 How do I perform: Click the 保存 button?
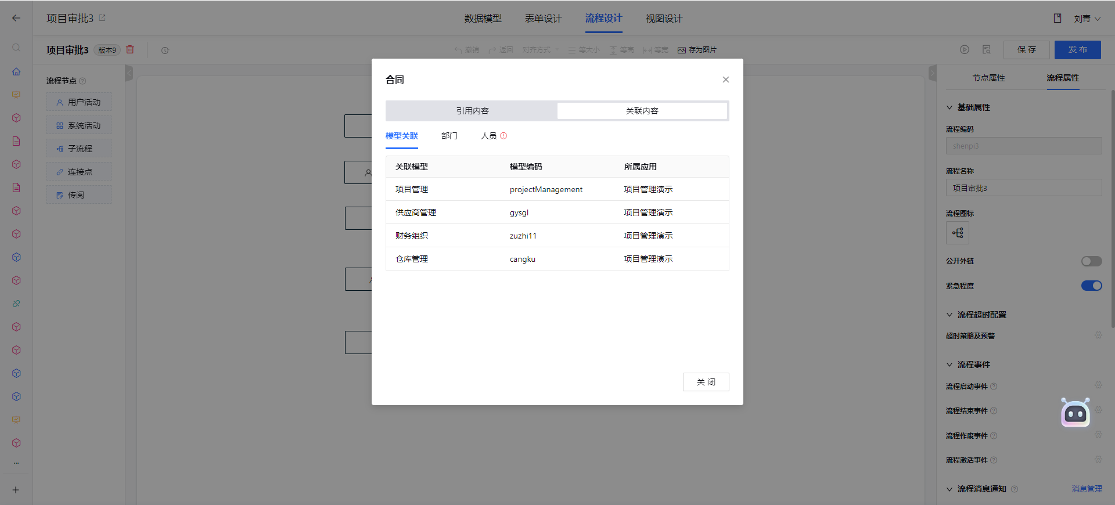[1027, 50]
